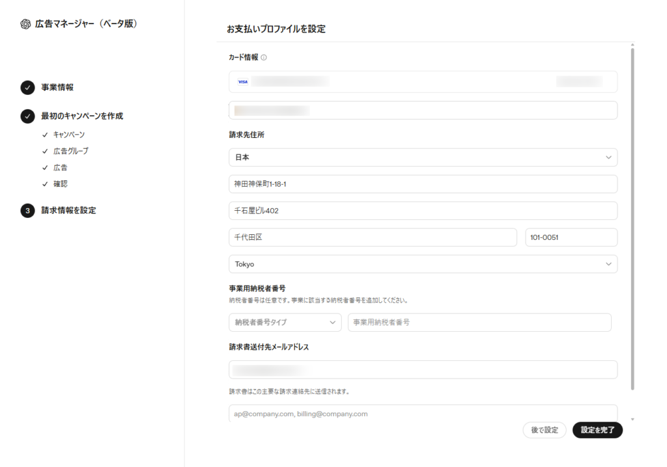Click the 事業用納税者番号 input field
The image size is (667, 467).
[x=479, y=323]
